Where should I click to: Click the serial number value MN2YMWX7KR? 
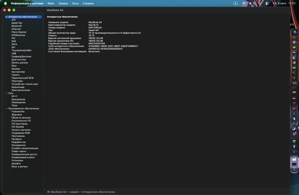tap(97, 43)
